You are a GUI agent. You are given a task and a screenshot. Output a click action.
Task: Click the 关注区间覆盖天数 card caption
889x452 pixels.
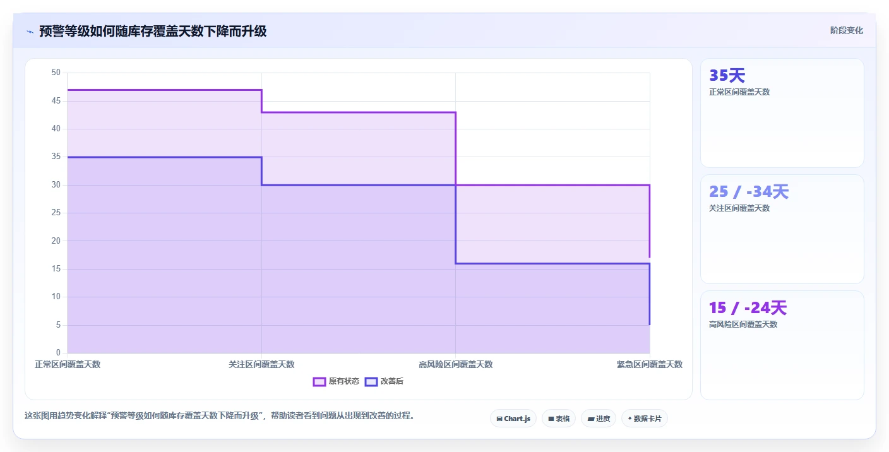point(739,208)
